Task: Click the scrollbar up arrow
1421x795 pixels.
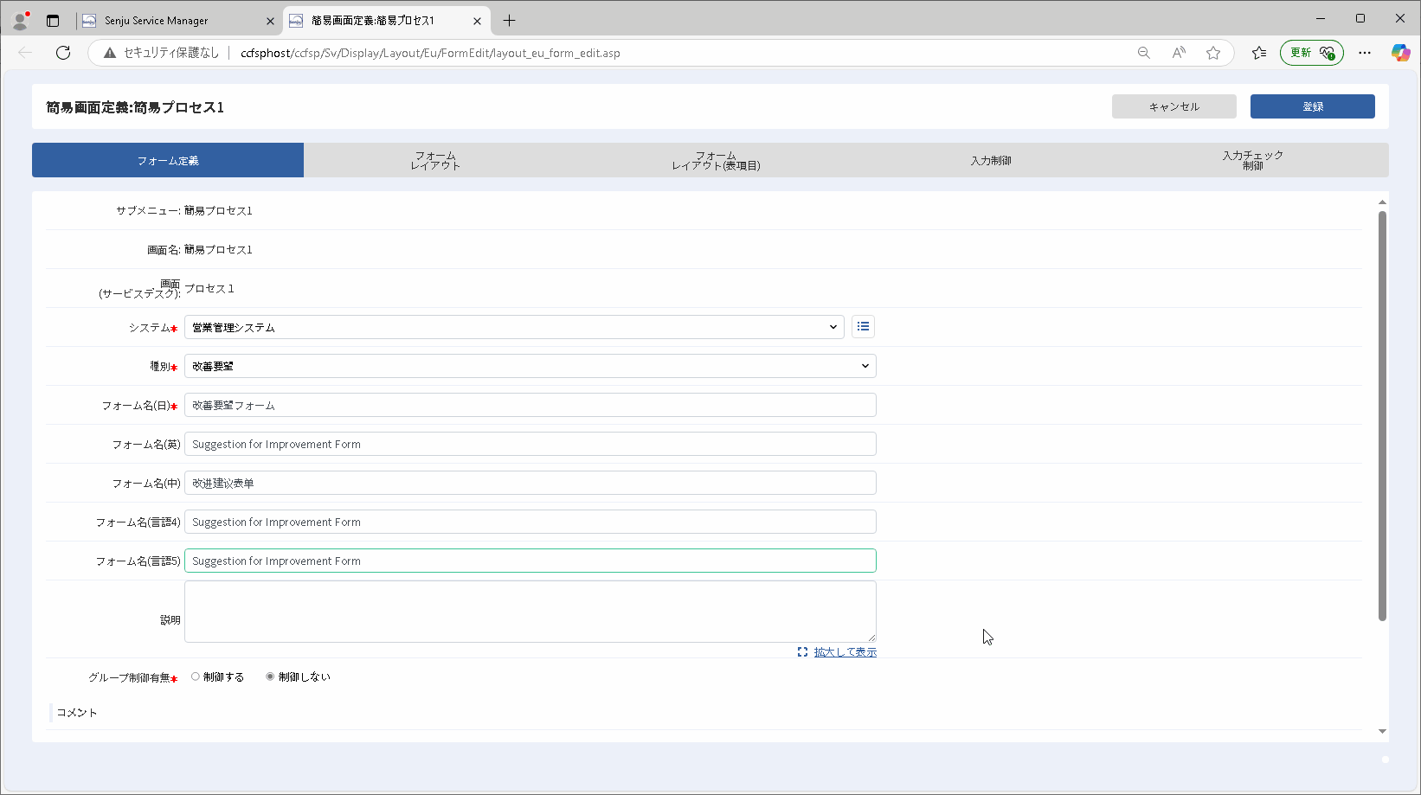Action: point(1382,202)
